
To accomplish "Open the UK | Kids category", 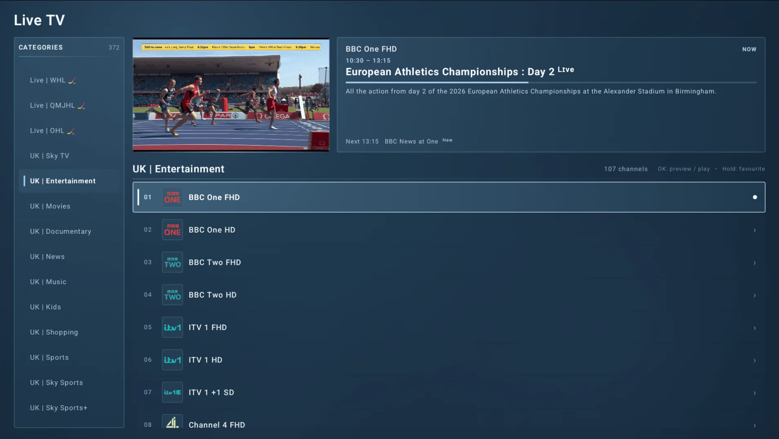I will click(x=69, y=307).
